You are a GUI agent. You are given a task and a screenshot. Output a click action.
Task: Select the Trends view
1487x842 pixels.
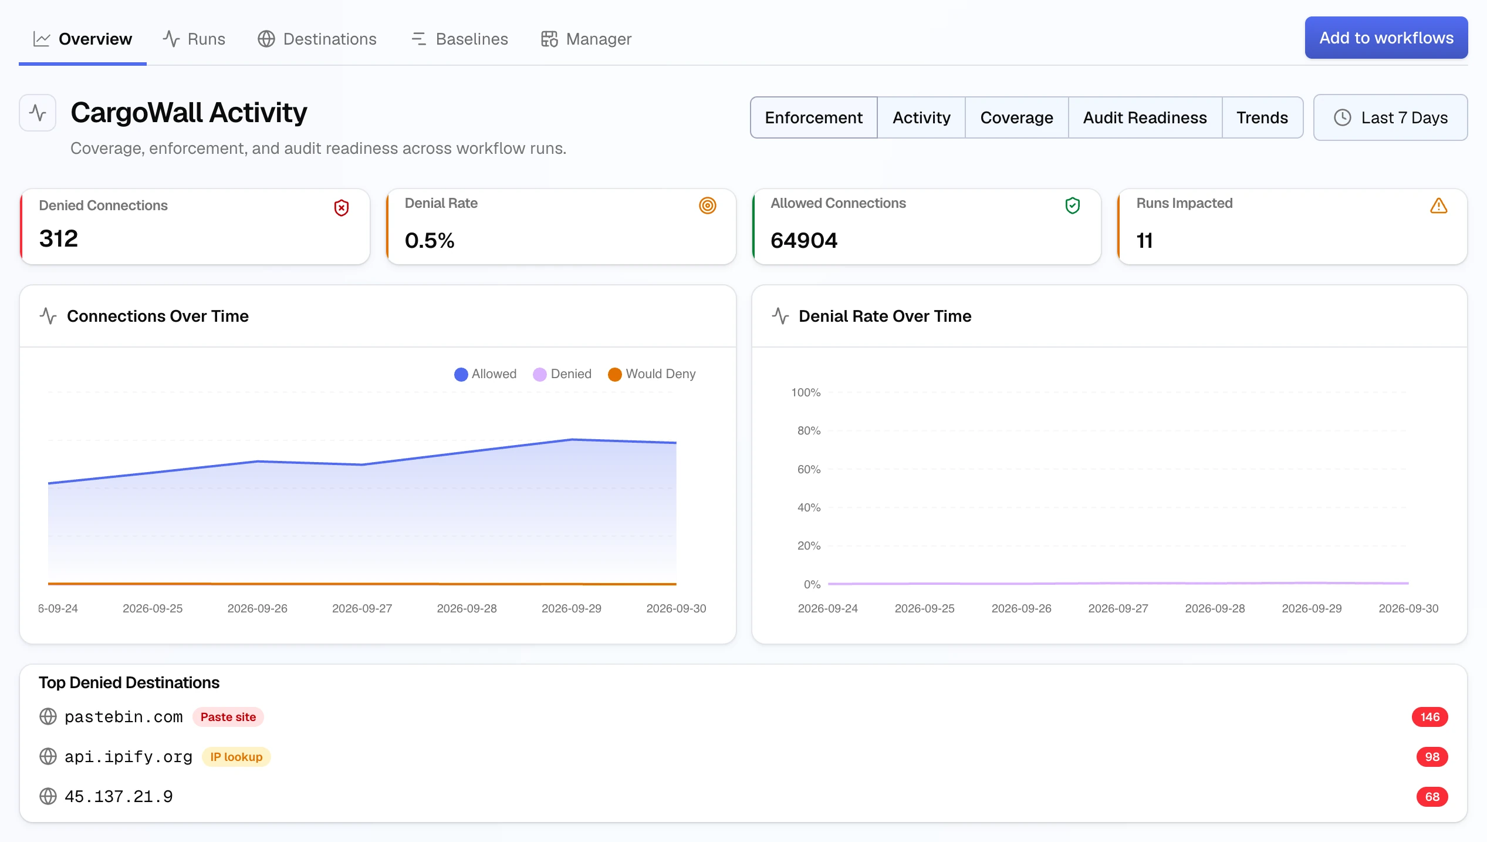pos(1262,117)
